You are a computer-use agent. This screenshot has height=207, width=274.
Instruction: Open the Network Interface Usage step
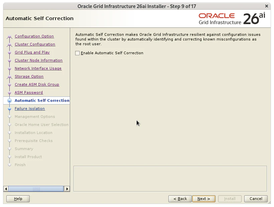38,68
